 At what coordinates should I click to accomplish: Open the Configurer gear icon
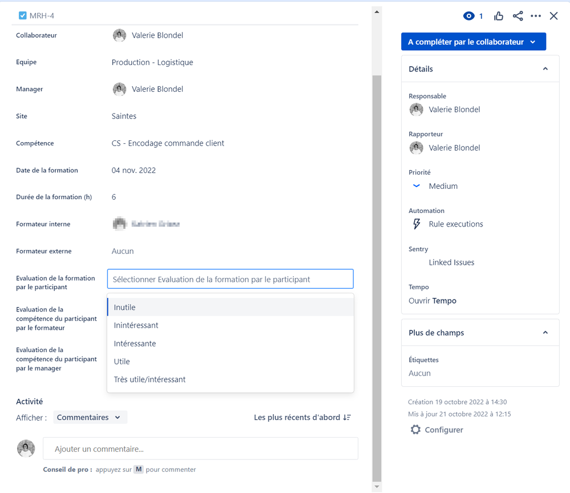[415, 430]
